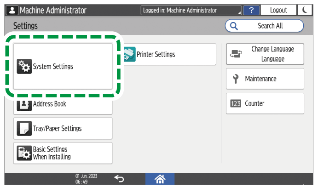The height and width of the screenshot is (187, 318).
Task: Tap the Change Language swap icon
Action: pos(235,54)
